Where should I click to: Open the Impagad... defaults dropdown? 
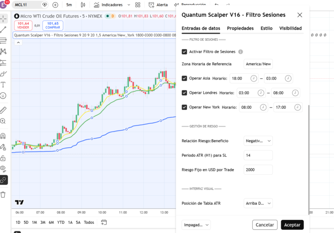point(196,225)
